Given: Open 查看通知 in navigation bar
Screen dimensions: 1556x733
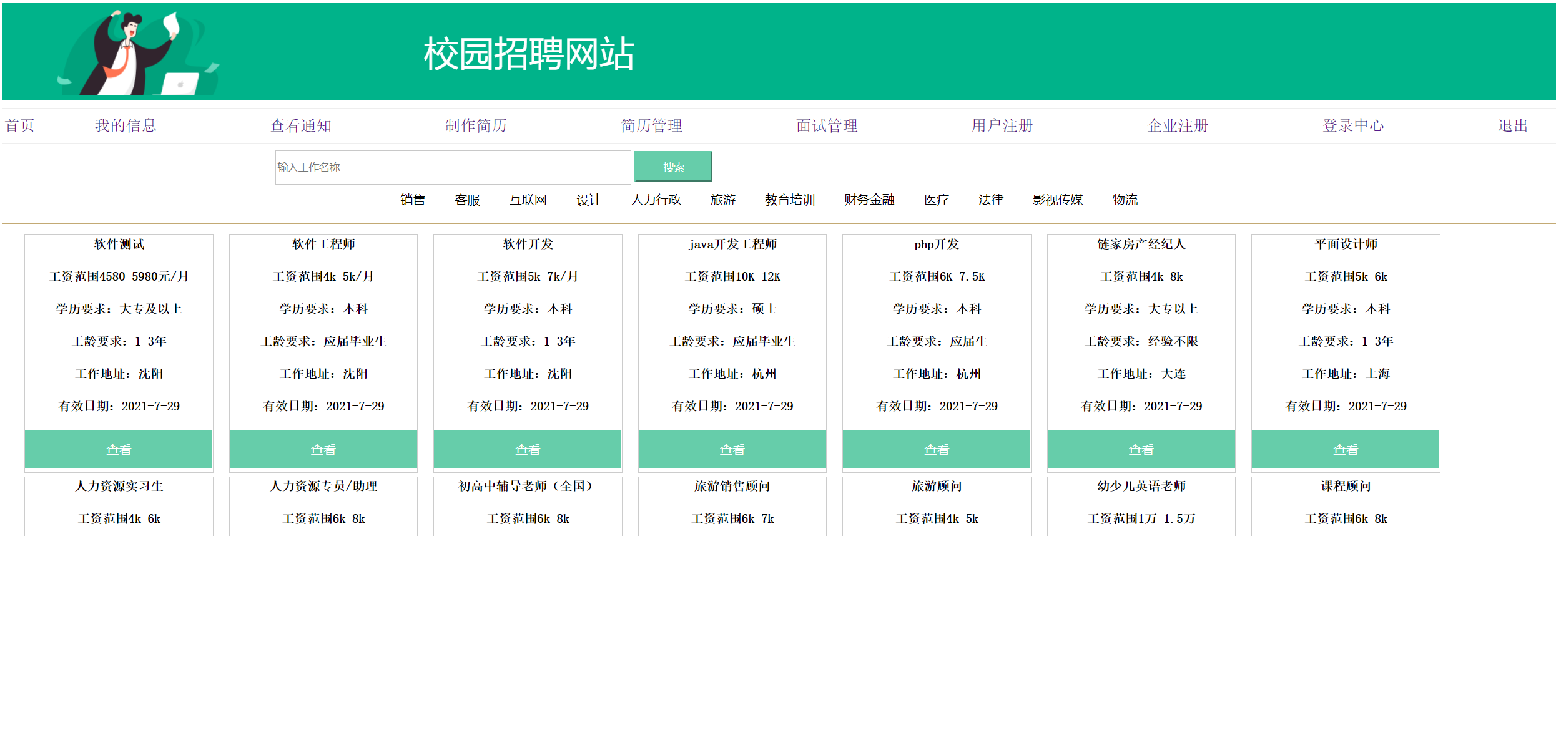Looking at the screenshot, I should [x=300, y=125].
